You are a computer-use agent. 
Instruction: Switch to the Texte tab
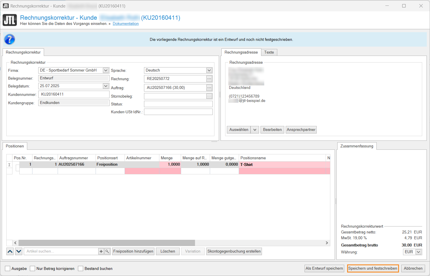(x=269, y=52)
